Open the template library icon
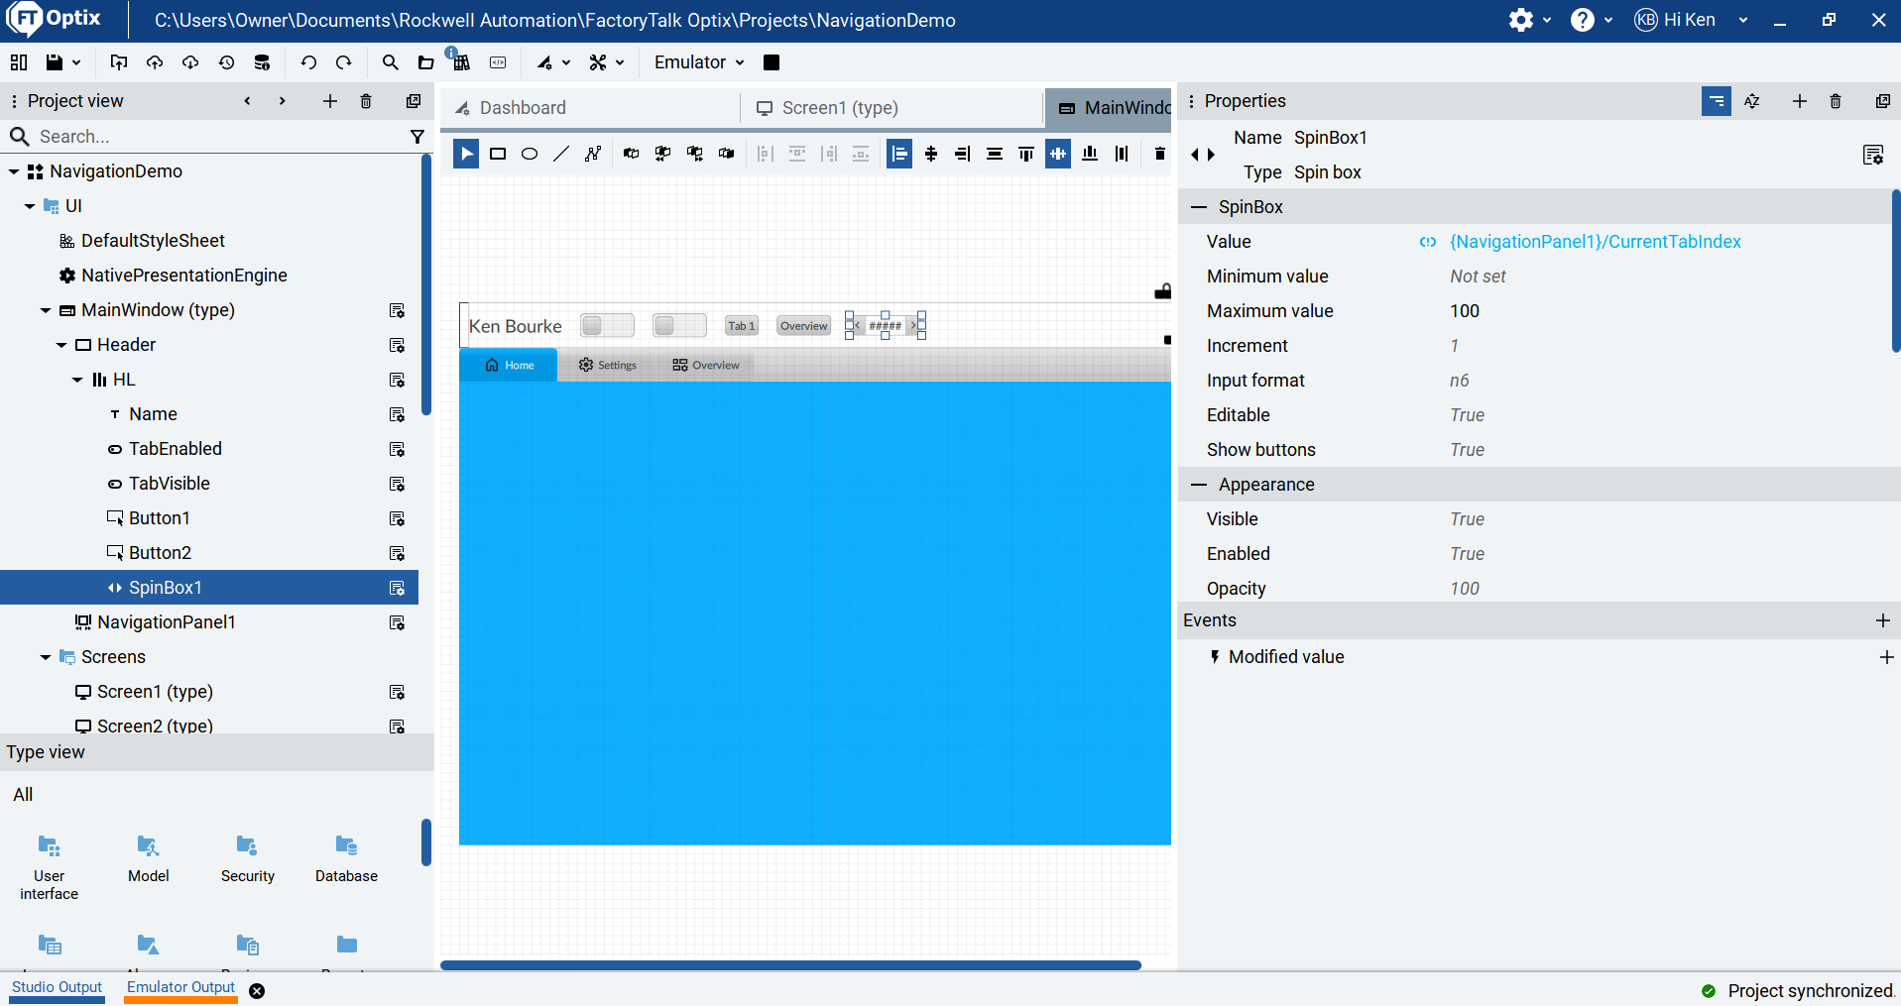This screenshot has width=1901, height=1006. point(460,61)
